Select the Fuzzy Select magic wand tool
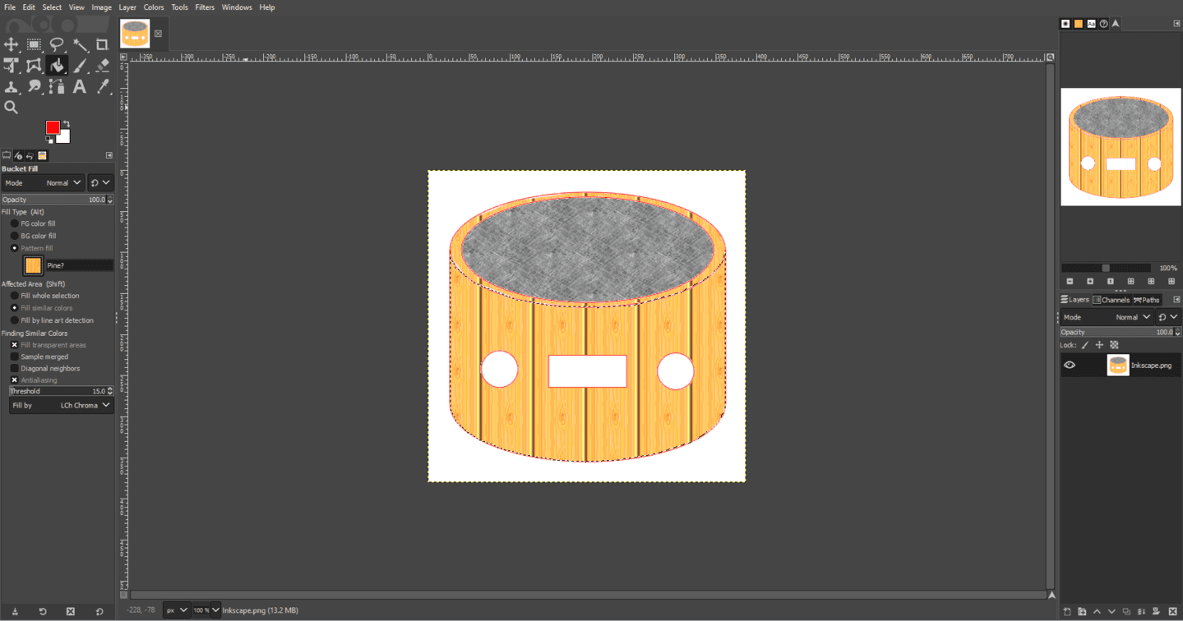This screenshot has width=1183, height=621. [x=80, y=44]
